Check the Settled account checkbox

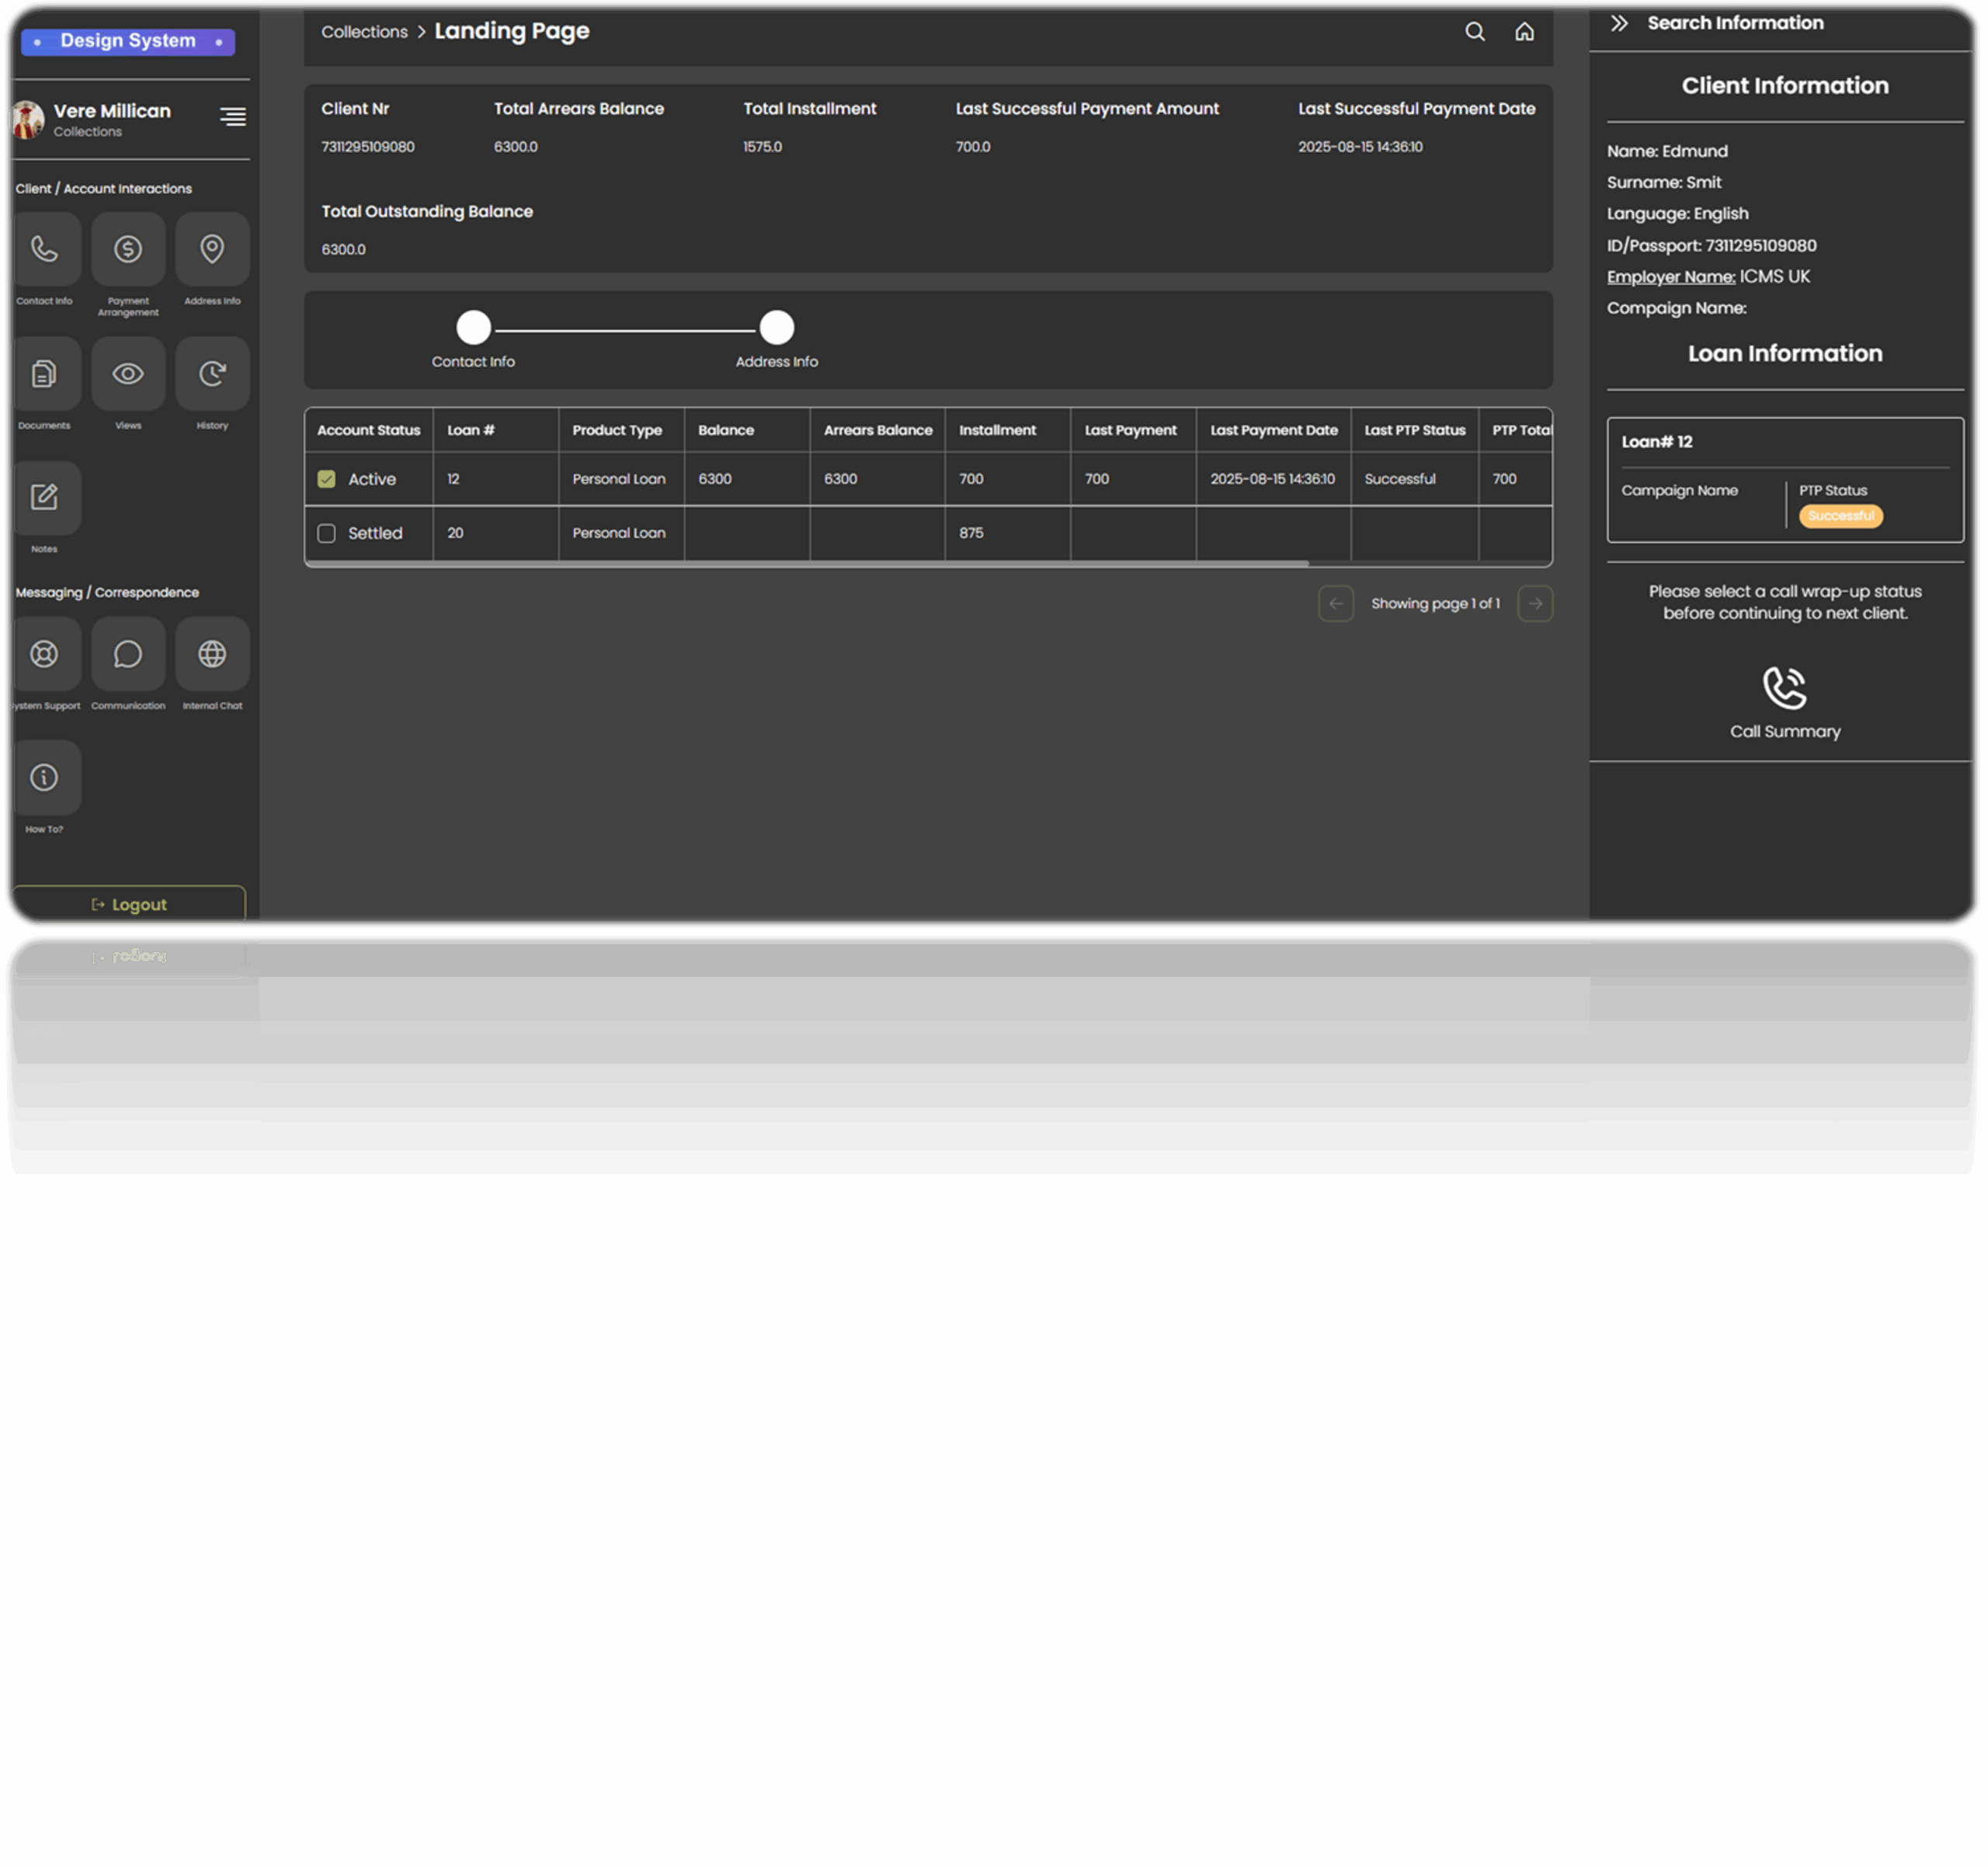point(326,533)
